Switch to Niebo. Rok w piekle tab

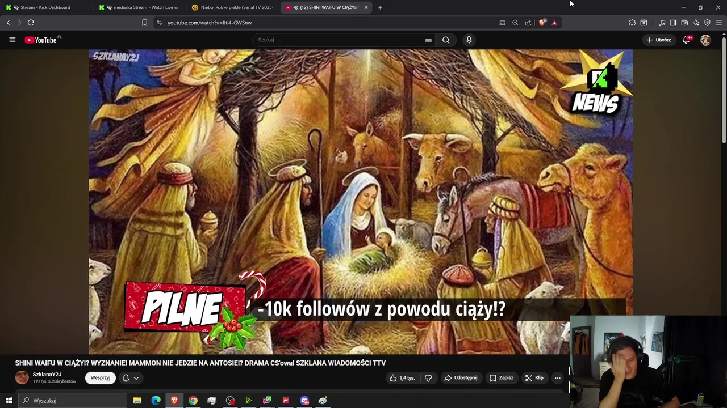point(233,7)
